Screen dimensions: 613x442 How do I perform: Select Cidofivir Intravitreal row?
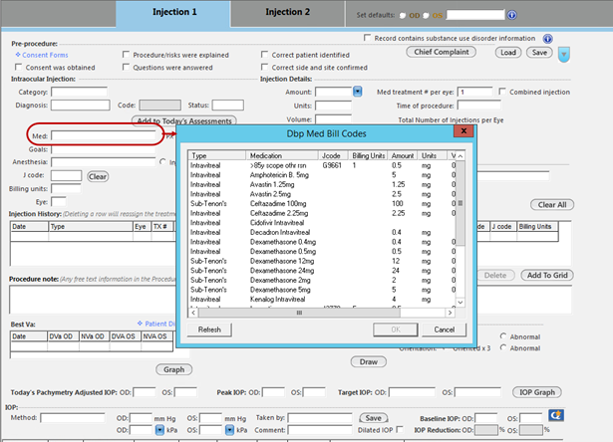323,223
